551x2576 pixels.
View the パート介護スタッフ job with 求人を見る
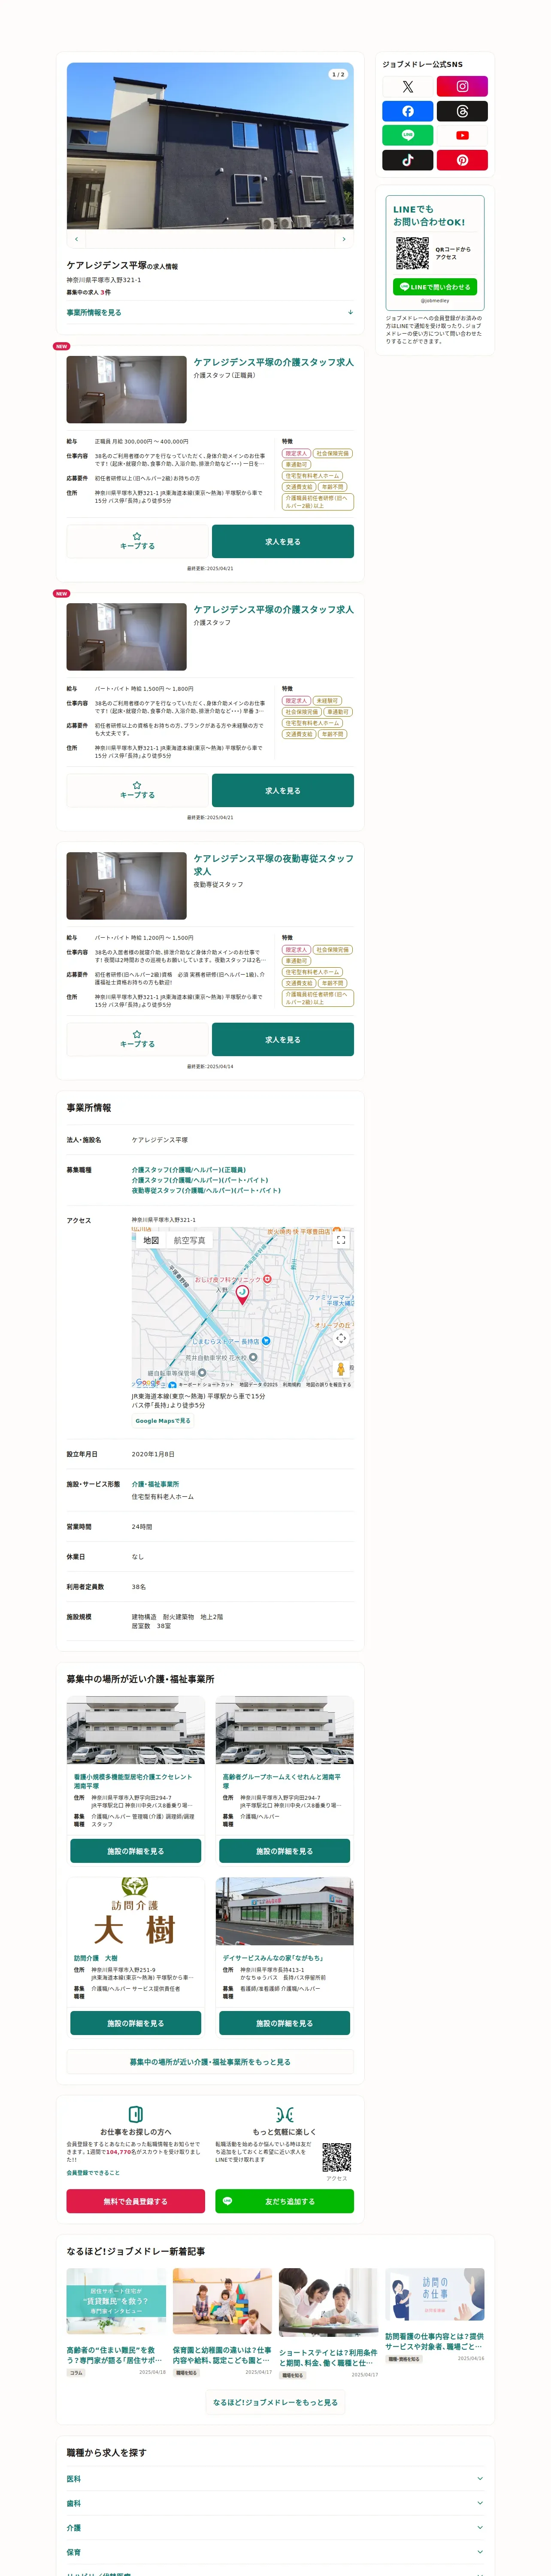[x=283, y=790]
